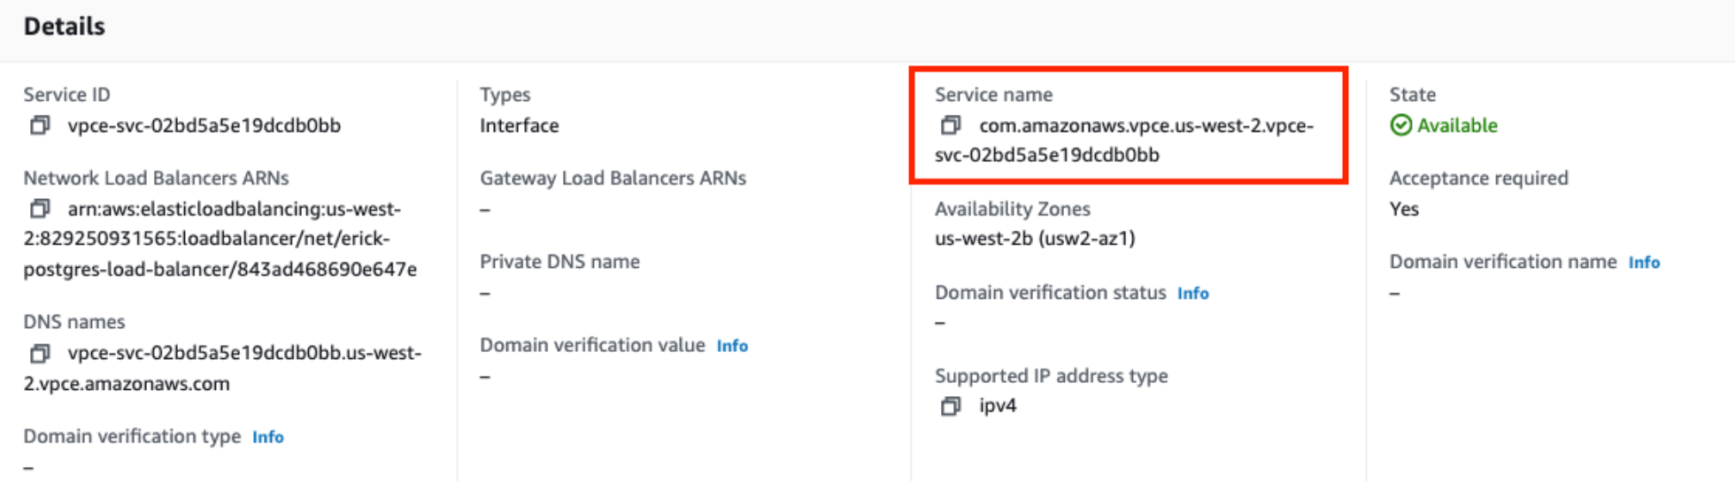The width and height of the screenshot is (1735, 481).
Task: Click the Supported IP address type label
Action: [x=1051, y=377]
